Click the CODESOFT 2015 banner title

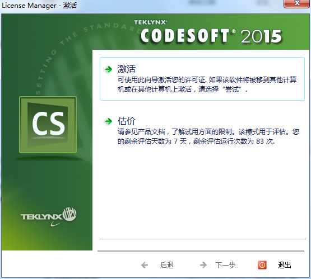point(211,36)
